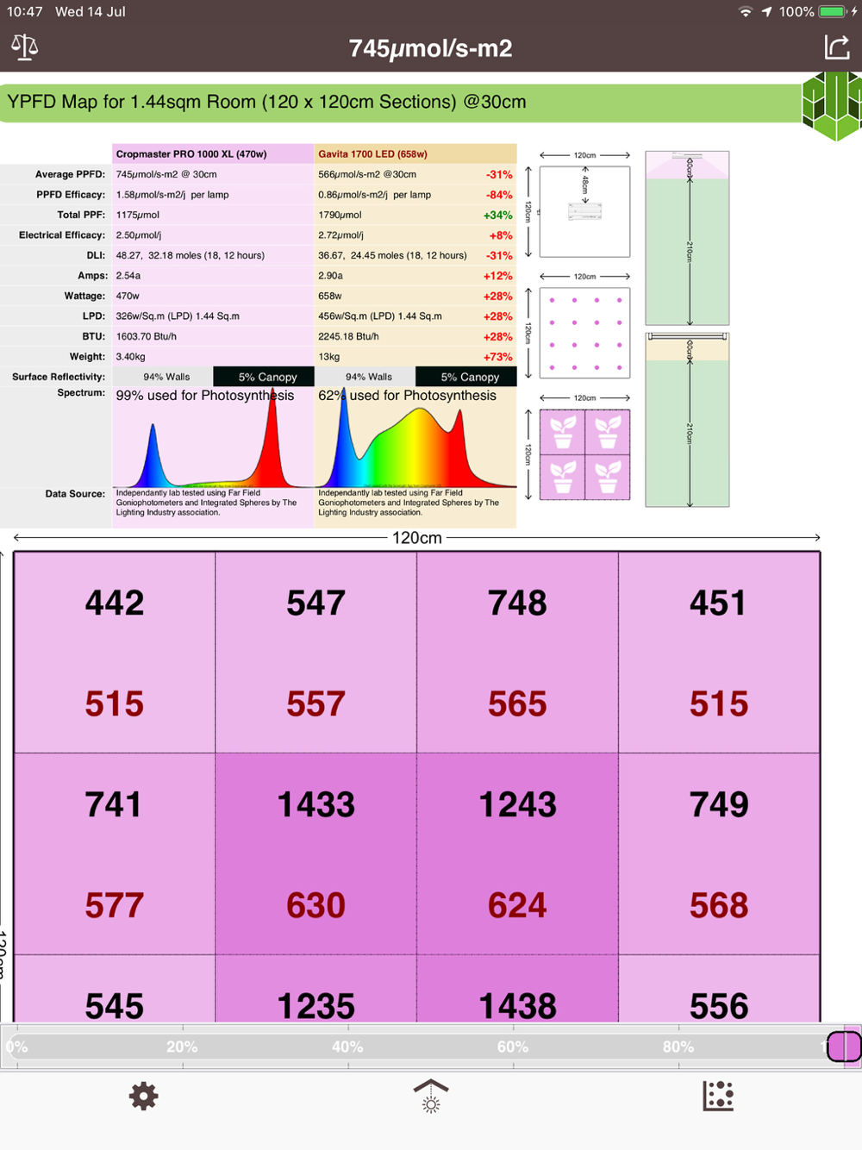862x1150 pixels.
Task: Tap Cropmaster PRO 1000 XL header
Action: pos(213,154)
